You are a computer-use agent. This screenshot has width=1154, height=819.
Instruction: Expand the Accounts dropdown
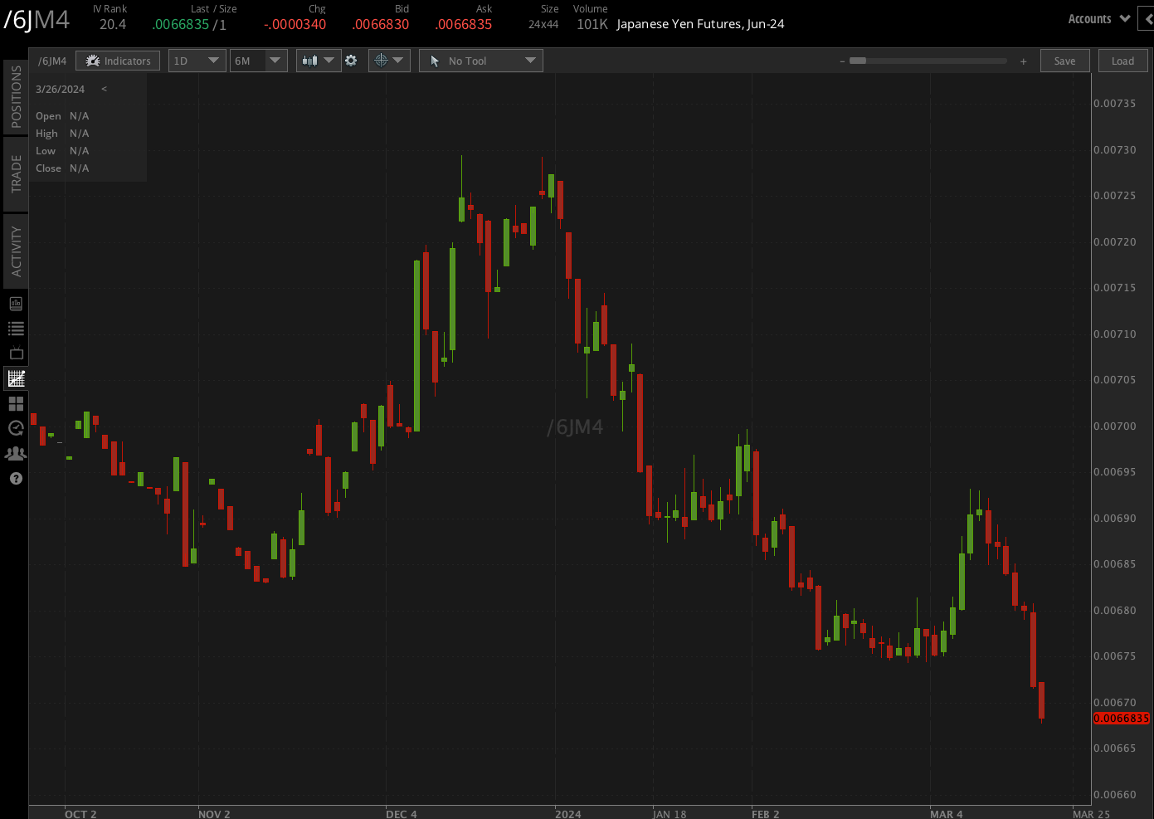pyautogui.click(x=1098, y=19)
